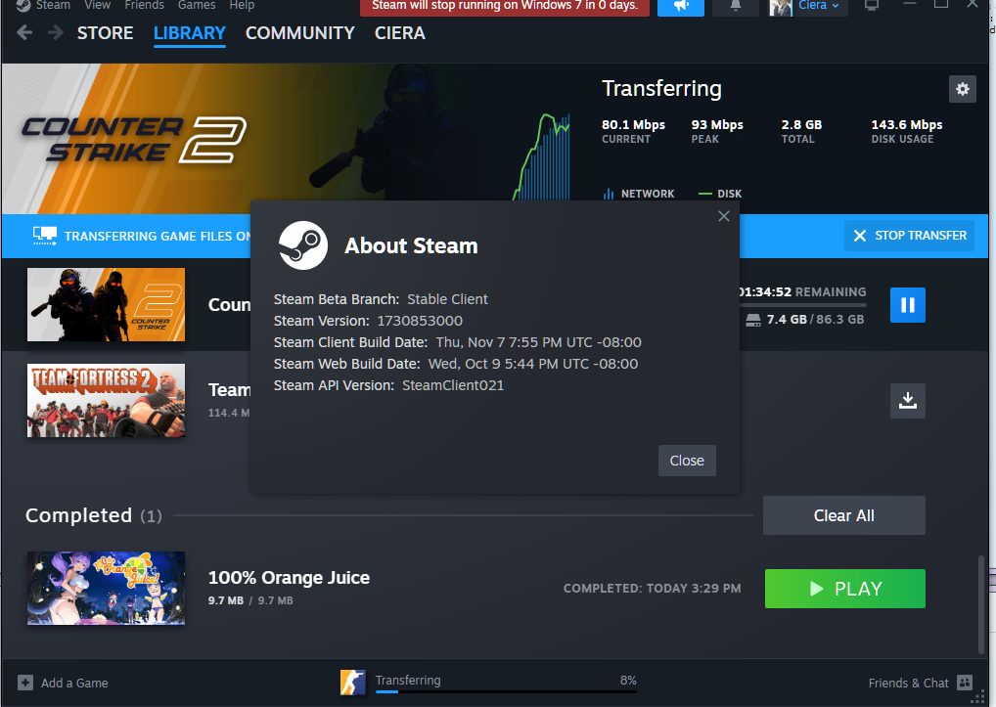Toggle the DISK graph legend
Viewport: 996px width, 707px height.
click(x=719, y=193)
